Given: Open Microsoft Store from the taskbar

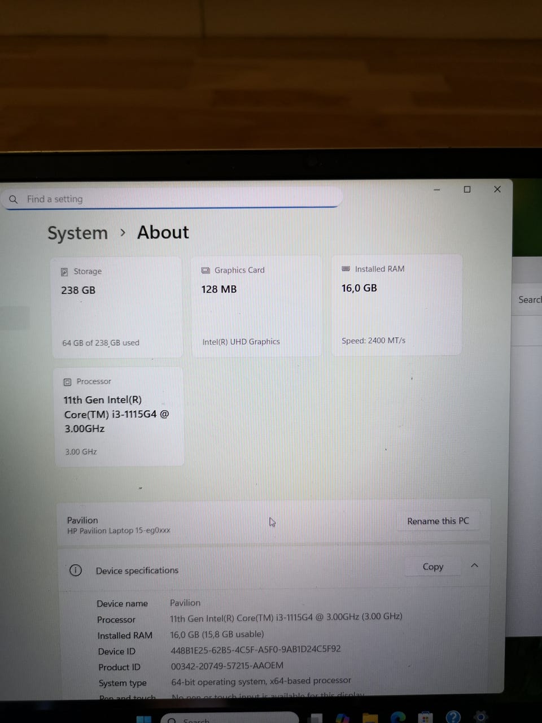Looking at the screenshot, I should pos(426,718).
